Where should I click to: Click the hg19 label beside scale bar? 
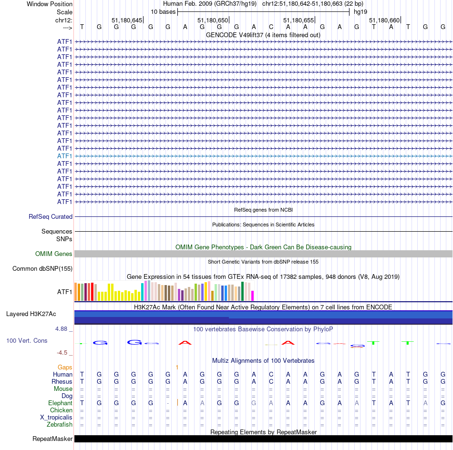(x=360, y=12)
